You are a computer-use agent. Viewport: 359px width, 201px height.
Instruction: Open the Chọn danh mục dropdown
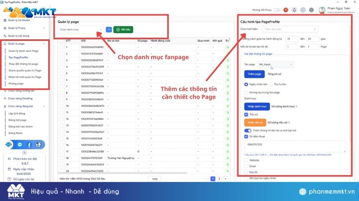80,30
